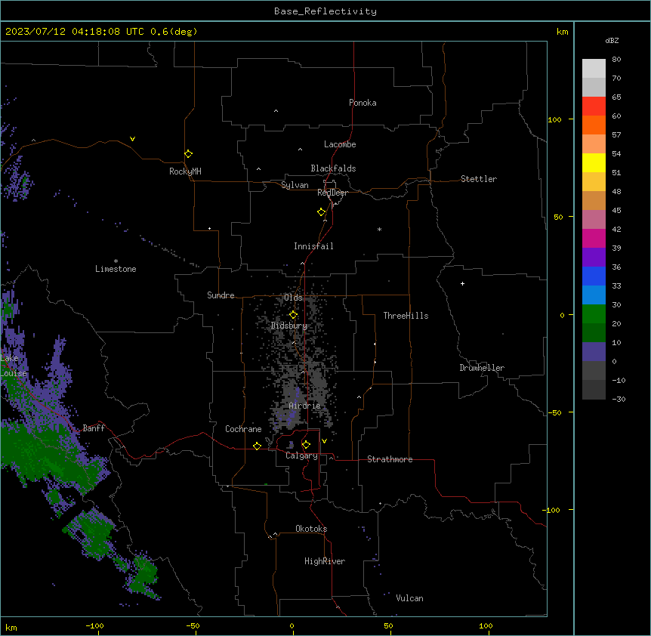Click the yellow diamond marker beside RockyMH
Image resolution: width=651 pixels, height=636 pixels.
(x=189, y=154)
